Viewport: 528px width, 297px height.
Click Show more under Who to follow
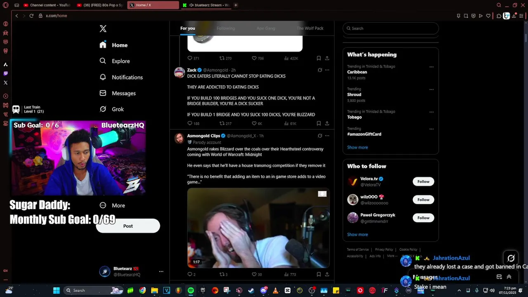(357, 234)
